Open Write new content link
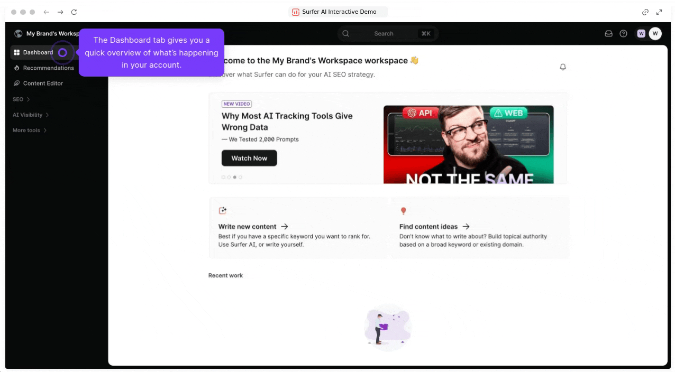 coord(253,226)
